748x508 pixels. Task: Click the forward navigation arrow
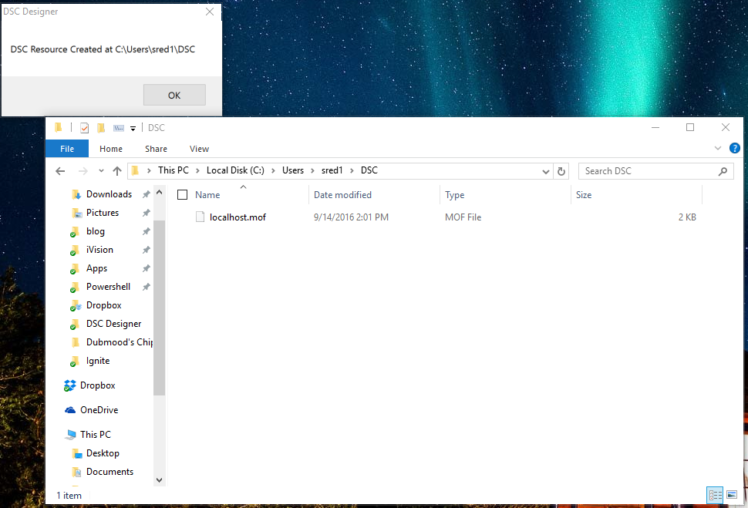tap(83, 171)
